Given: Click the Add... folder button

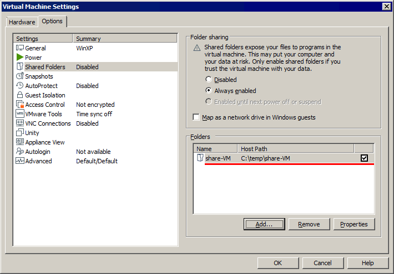Looking at the screenshot, I should 264,224.
